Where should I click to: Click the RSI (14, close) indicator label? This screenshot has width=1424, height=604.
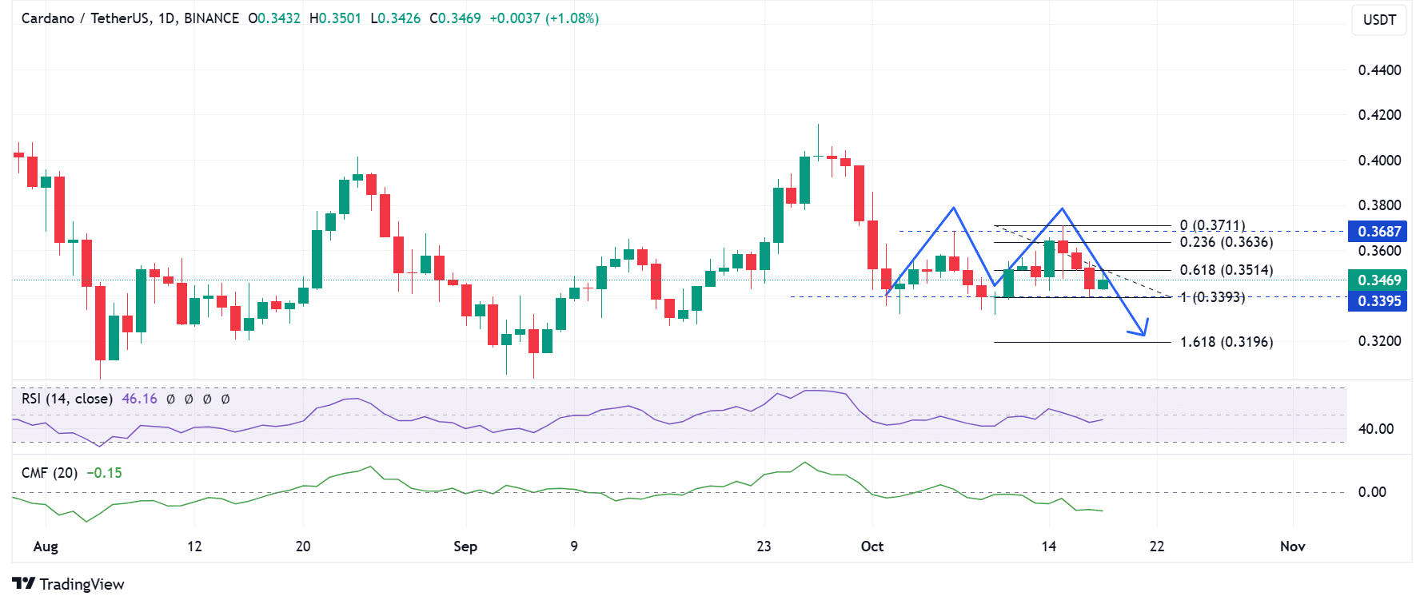coord(67,399)
